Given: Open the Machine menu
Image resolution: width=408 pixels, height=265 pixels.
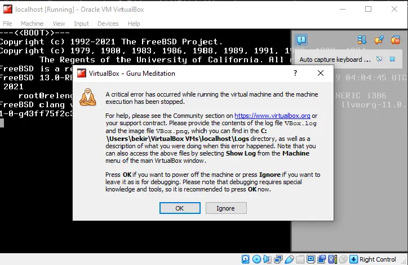Looking at the screenshot, I should click(x=32, y=24).
